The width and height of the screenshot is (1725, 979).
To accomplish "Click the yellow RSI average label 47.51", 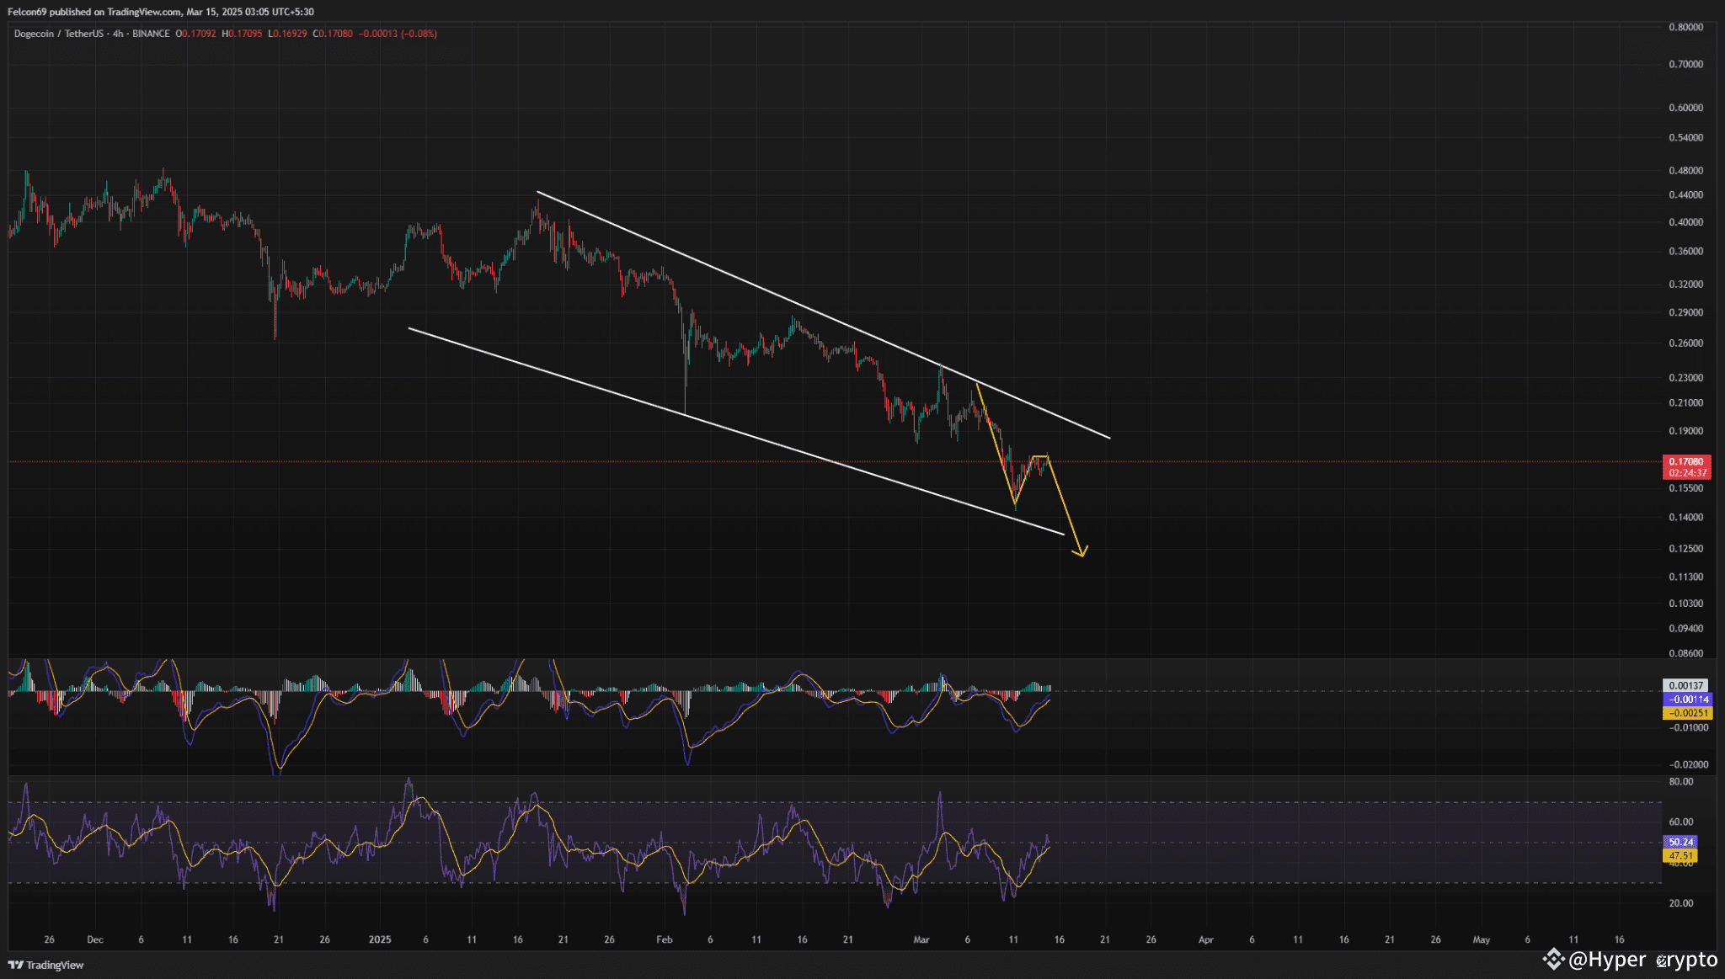I will 1680,855.
